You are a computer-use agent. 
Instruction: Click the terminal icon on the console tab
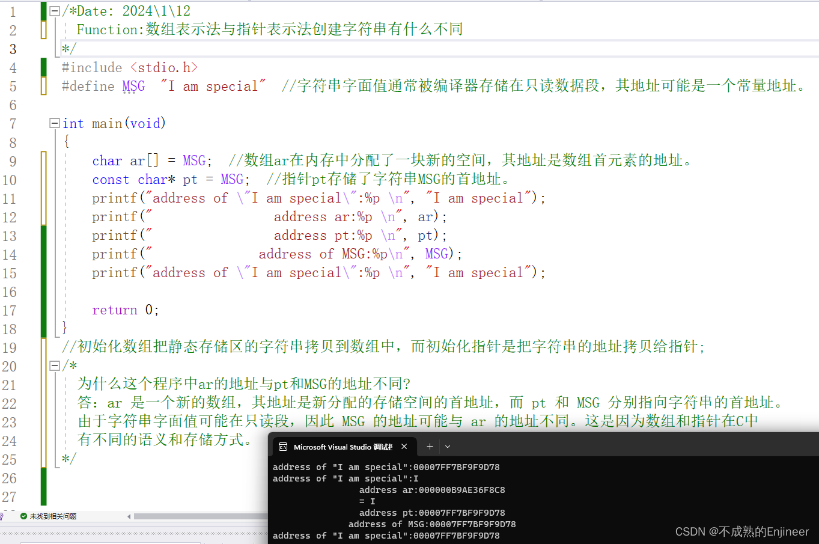pyautogui.click(x=283, y=447)
